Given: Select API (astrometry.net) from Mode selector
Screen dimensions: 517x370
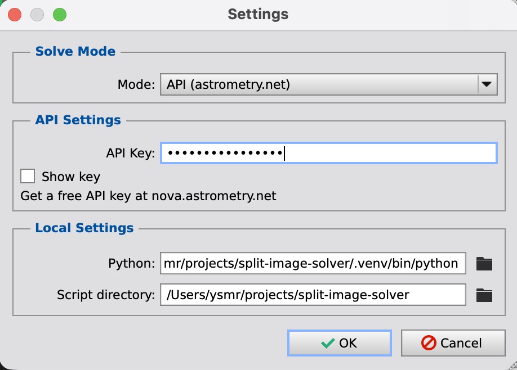Looking at the screenshot, I should point(327,83).
